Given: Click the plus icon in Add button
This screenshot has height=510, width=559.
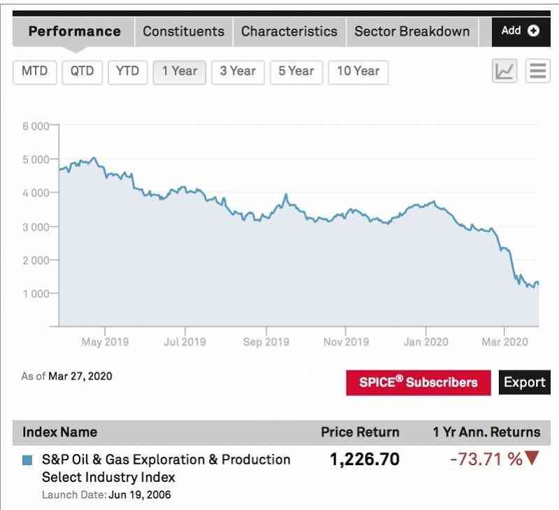Looking at the screenshot, I should [533, 30].
